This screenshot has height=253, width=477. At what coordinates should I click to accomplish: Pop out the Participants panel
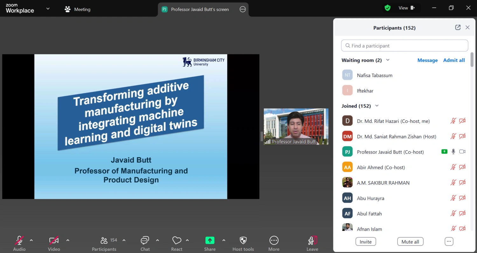(x=458, y=27)
